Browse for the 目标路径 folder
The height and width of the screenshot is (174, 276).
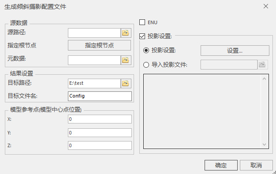tap(126, 83)
